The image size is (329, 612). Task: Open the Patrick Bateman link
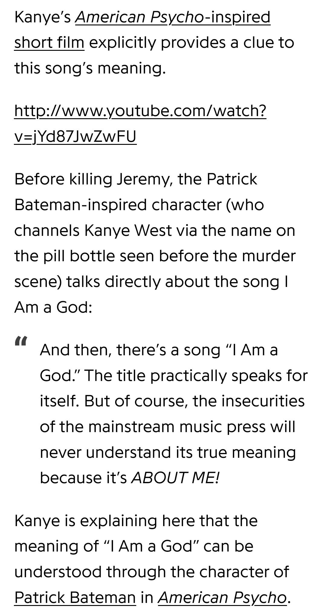pos(75,597)
